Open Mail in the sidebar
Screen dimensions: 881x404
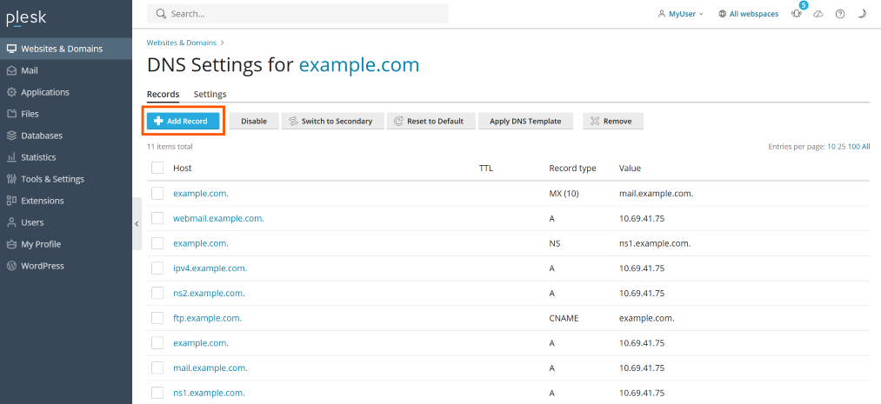[x=30, y=70]
